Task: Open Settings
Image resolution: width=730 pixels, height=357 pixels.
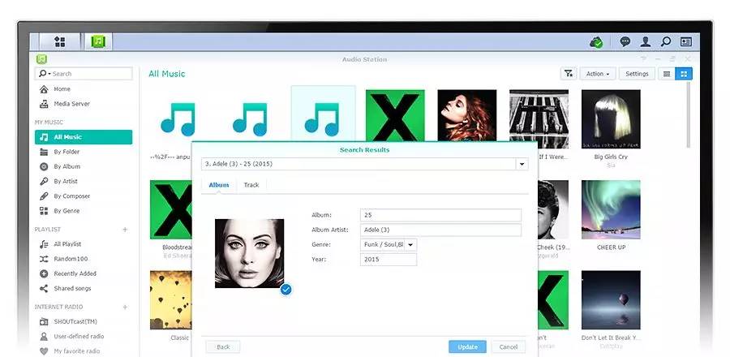Action: 637,74
